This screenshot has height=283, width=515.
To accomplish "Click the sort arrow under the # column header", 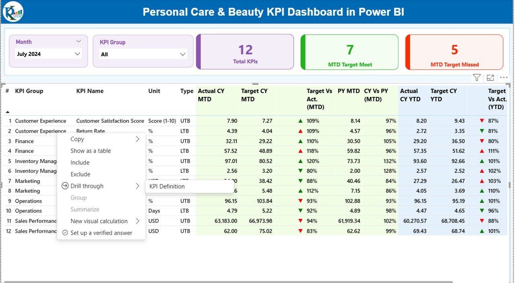I will pyautogui.click(x=8, y=113).
